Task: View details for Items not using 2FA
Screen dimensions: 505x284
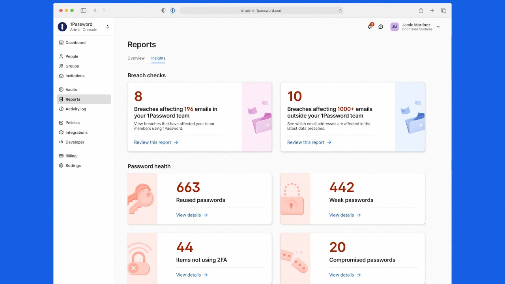Action: point(192,275)
